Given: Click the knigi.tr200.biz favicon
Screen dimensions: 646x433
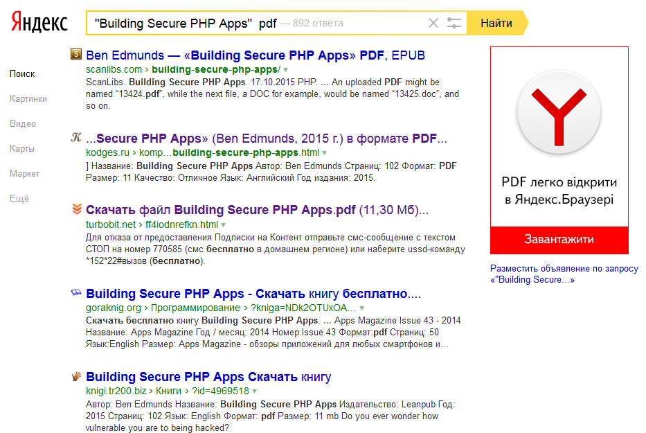Looking at the screenshot, I should [76, 375].
